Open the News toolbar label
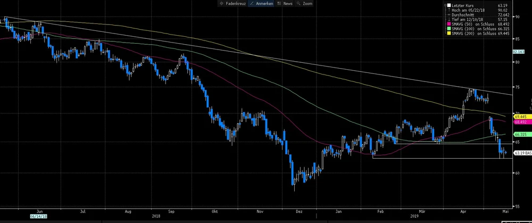 [288, 3]
